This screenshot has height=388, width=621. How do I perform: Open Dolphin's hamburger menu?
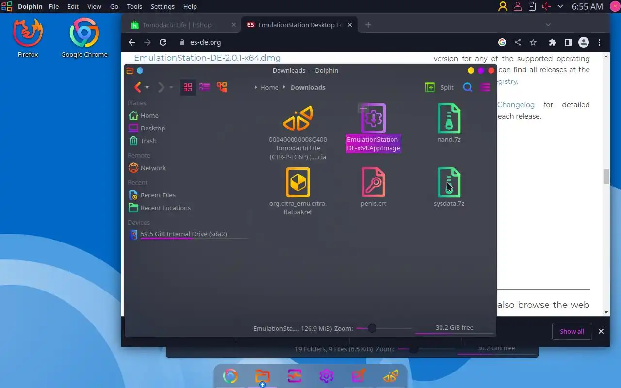point(485,87)
